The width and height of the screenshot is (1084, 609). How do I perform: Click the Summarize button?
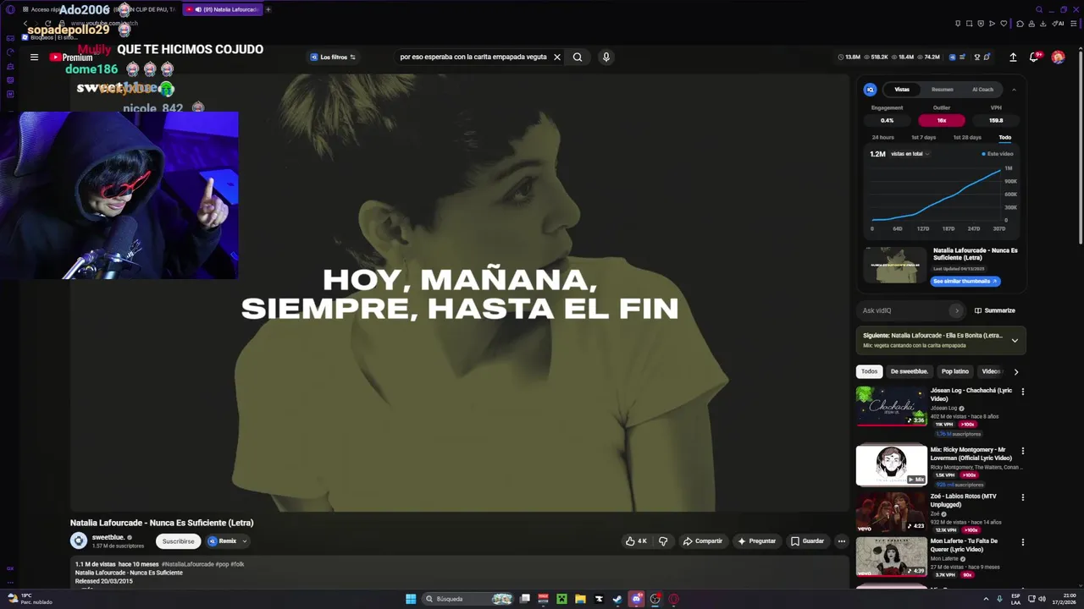click(x=995, y=310)
